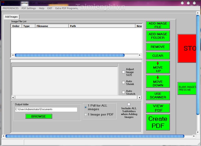The image size is (201, 146).
Task: Move selected image down with red arrow
Action: (x=158, y=81)
